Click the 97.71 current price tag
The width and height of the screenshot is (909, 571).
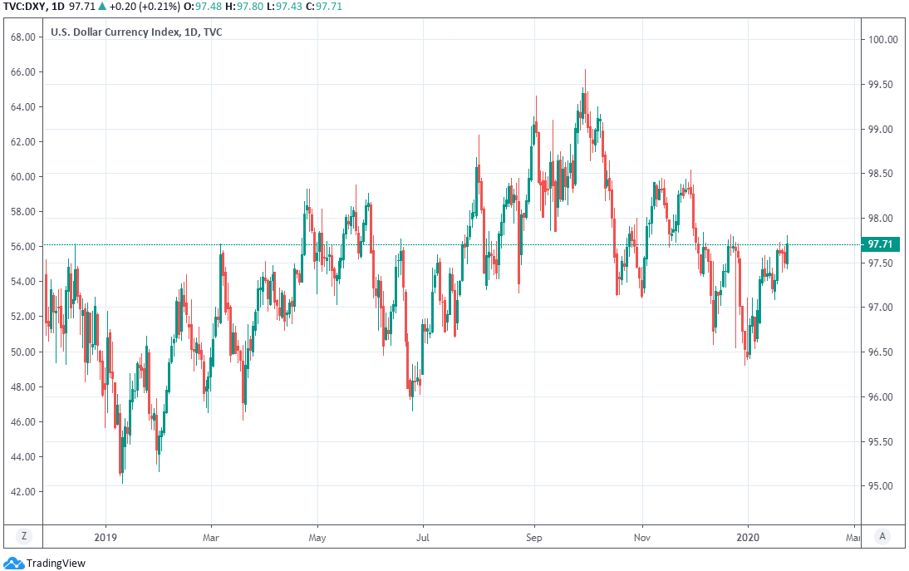coord(879,244)
